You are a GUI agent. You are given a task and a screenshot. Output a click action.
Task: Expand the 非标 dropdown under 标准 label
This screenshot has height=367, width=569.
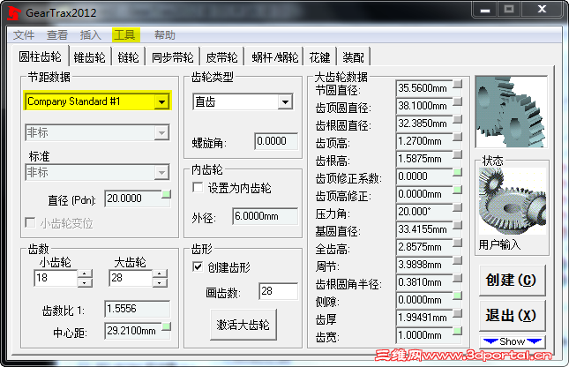[x=161, y=172]
